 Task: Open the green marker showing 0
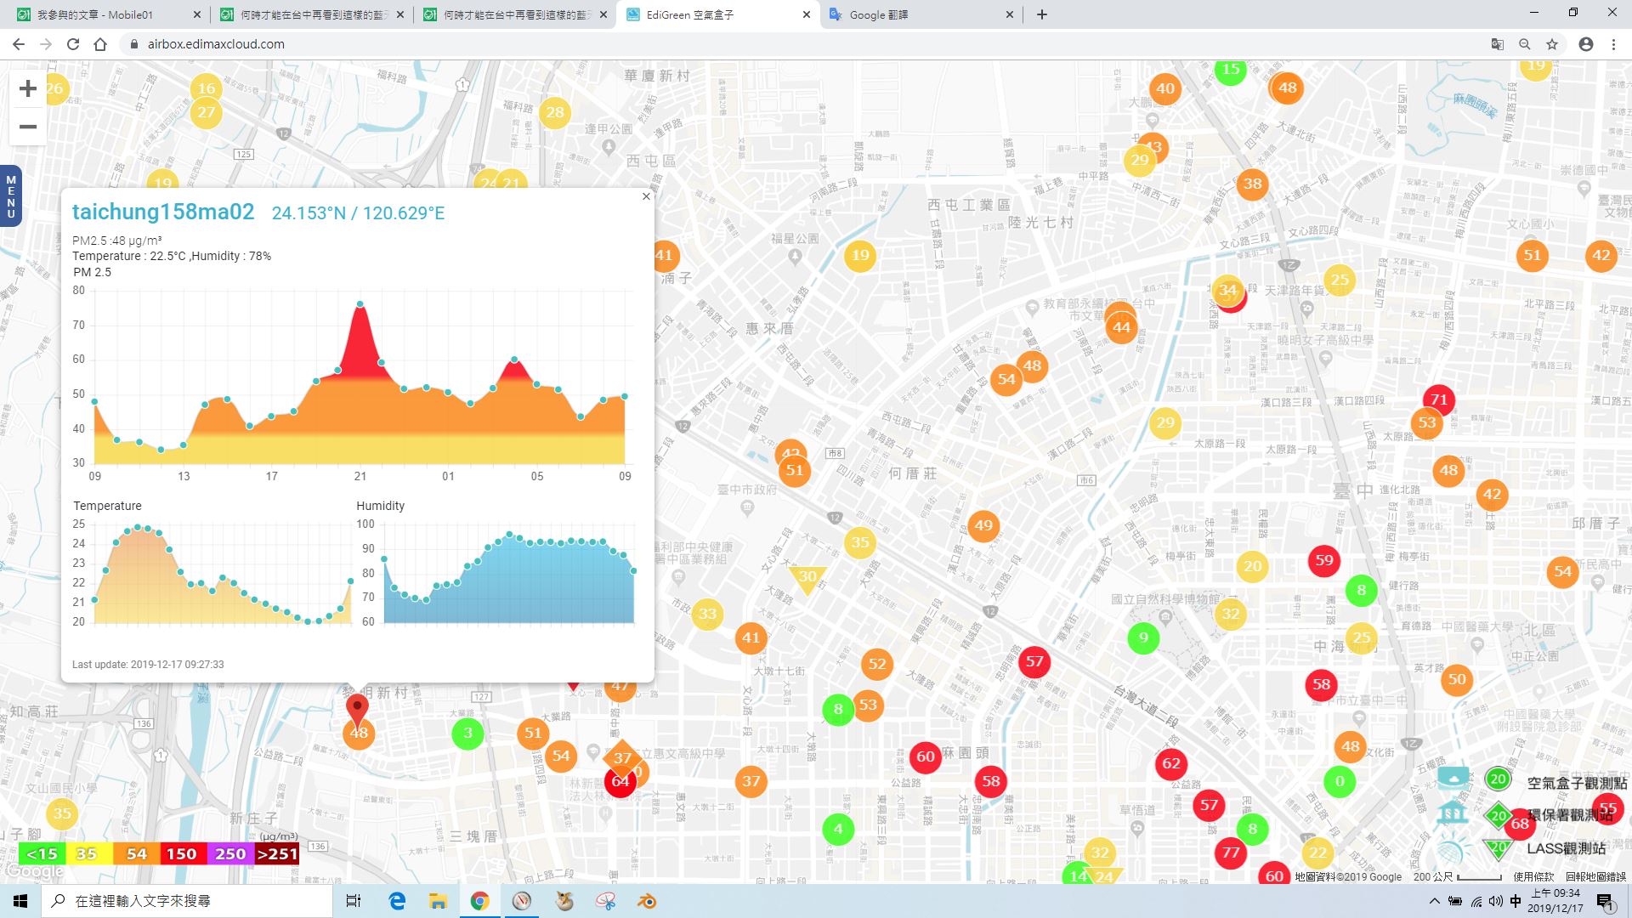pos(1340,781)
